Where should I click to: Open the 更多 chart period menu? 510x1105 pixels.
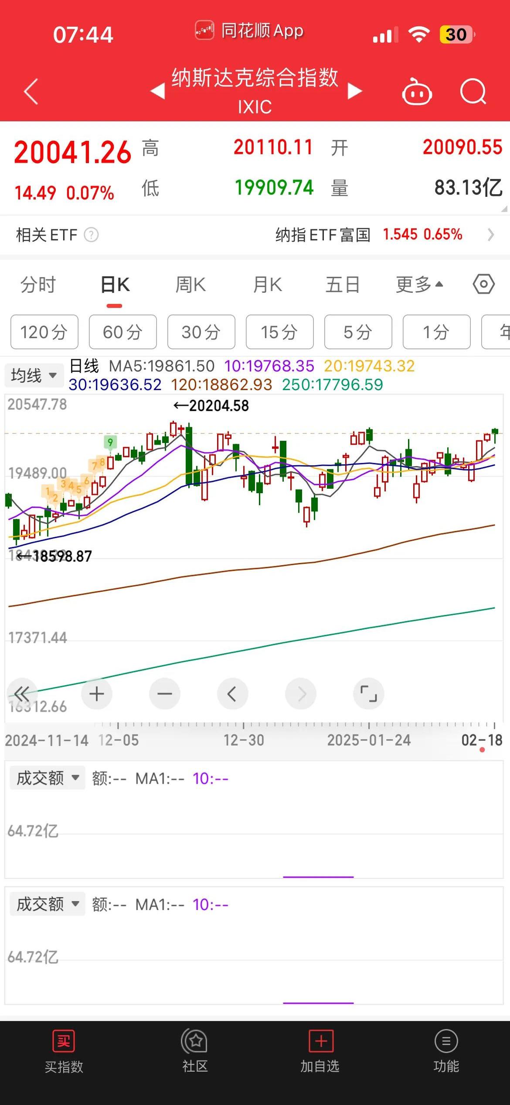tap(419, 285)
